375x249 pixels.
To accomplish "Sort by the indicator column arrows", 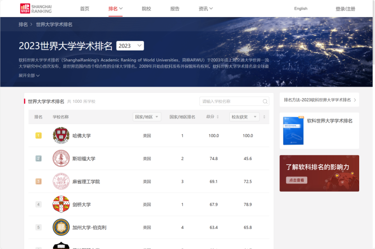I will click(264, 117).
